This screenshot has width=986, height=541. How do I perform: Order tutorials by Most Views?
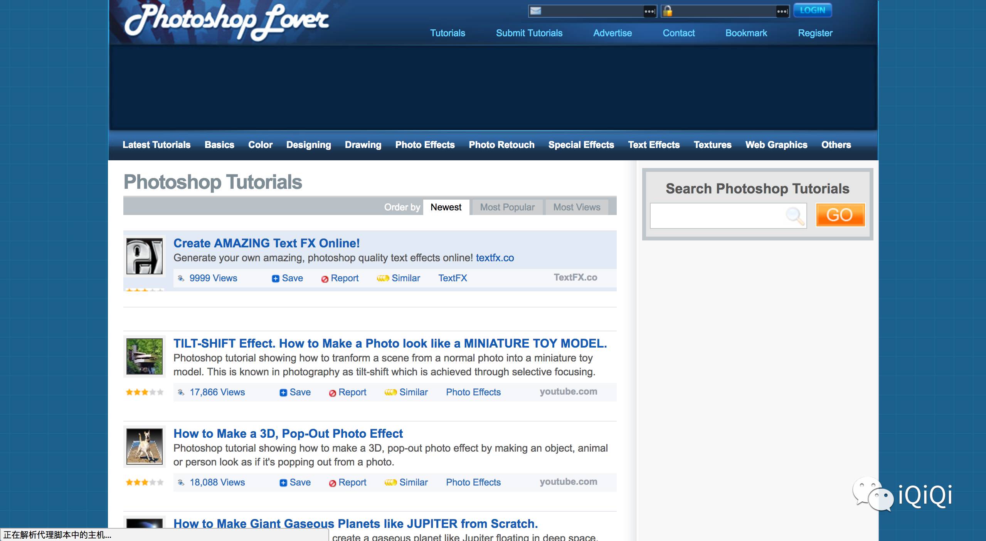(x=577, y=207)
